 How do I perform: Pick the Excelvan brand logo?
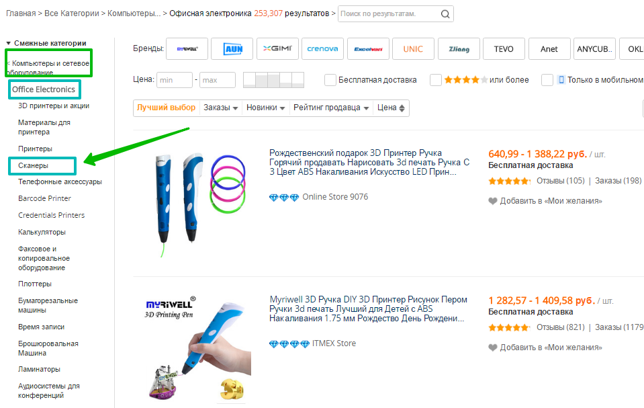click(368, 49)
